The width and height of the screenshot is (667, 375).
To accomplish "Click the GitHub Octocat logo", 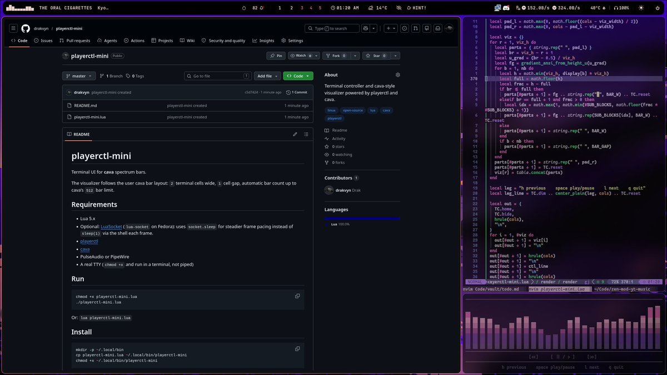I will (26, 28).
